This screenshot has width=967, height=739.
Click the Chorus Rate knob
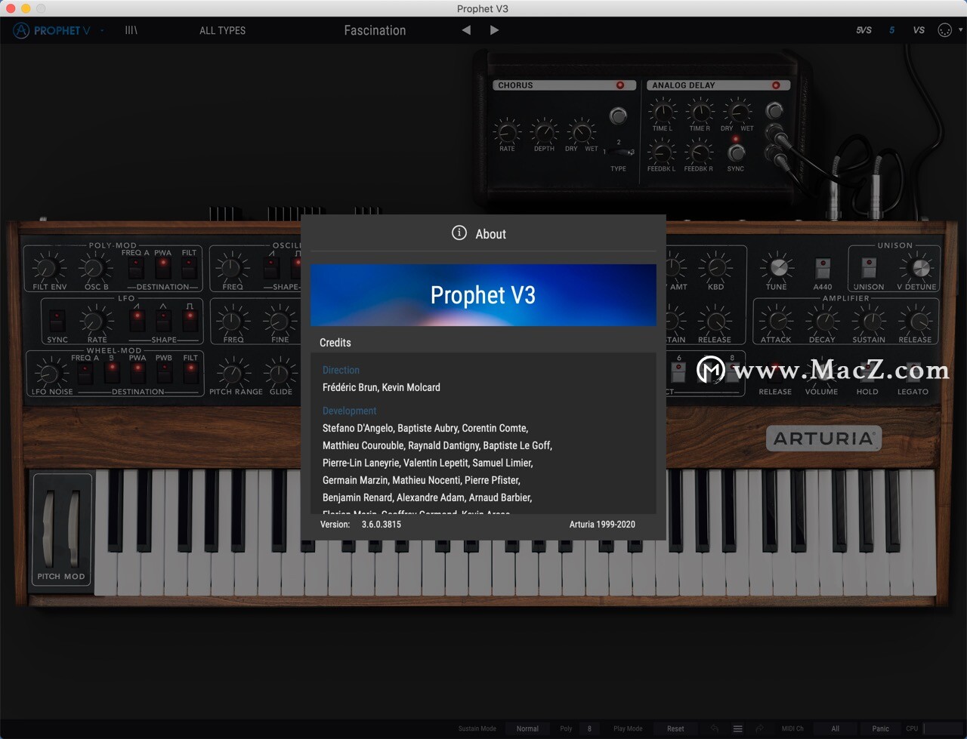tap(507, 132)
